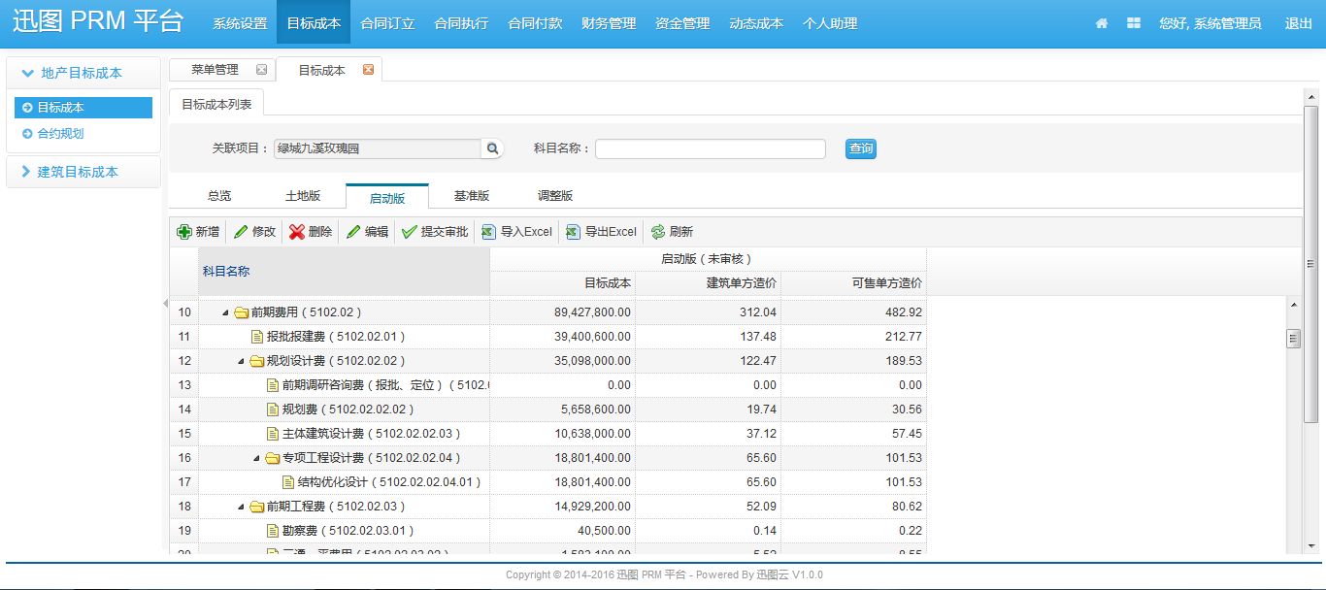Viewport: 1326px width, 590px height.
Task: Click cell value 89,427,800.00
Action: click(592, 312)
